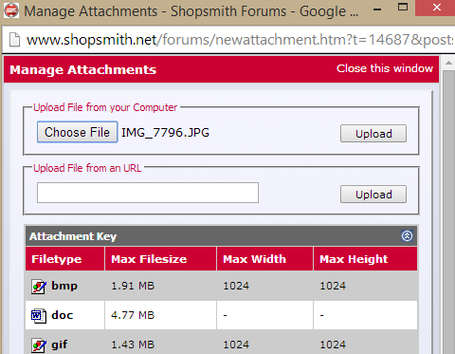Click the 1.91 MB filesize cell
The image size is (455, 354).
coord(133,286)
